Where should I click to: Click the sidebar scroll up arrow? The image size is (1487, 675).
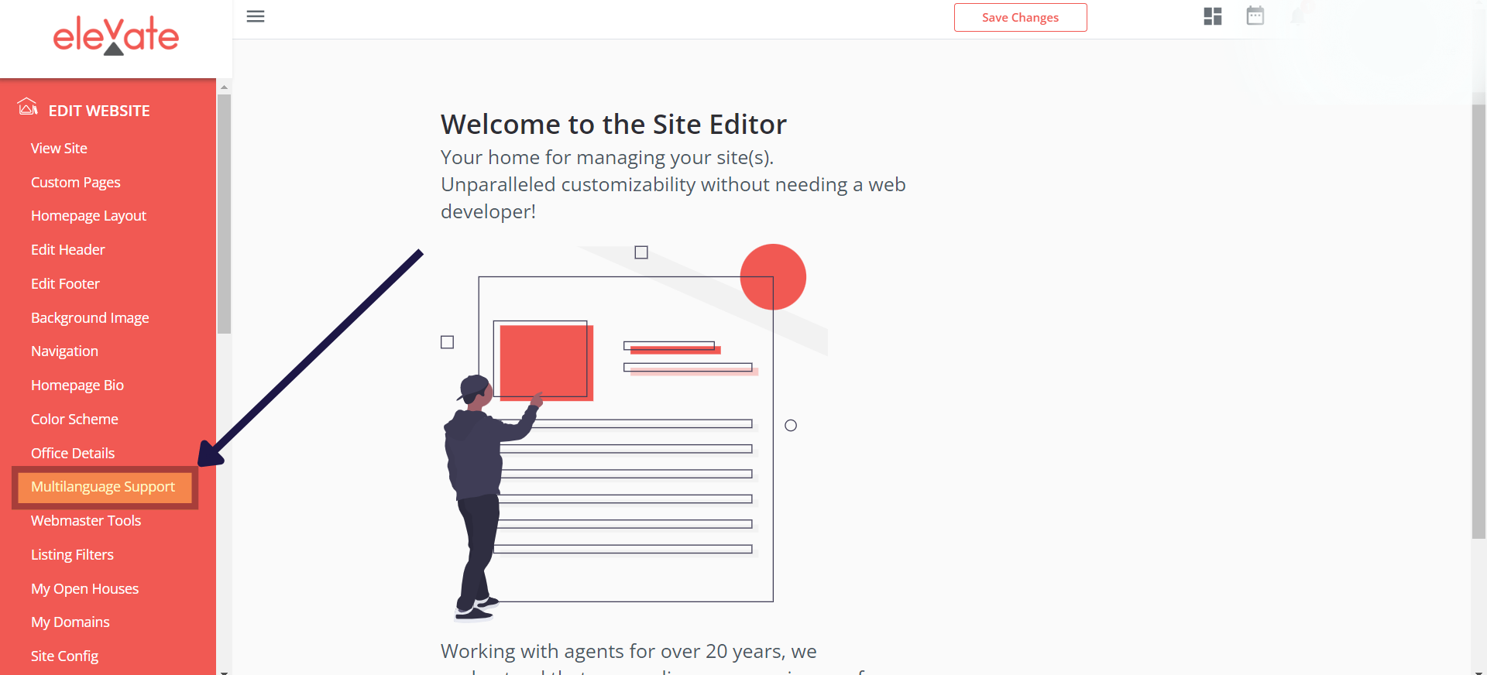[x=224, y=87]
